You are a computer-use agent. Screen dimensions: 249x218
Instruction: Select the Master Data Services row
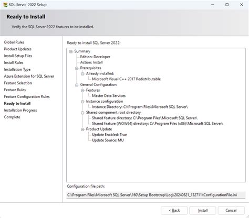[109, 96]
